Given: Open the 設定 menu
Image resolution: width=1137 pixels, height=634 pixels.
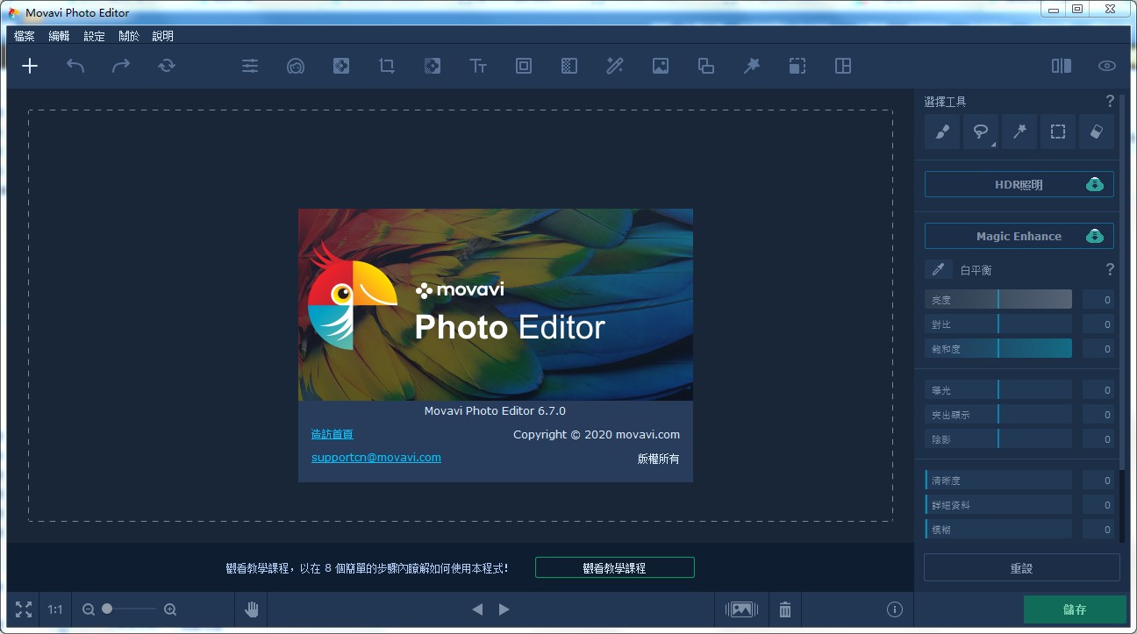Looking at the screenshot, I should click(94, 36).
